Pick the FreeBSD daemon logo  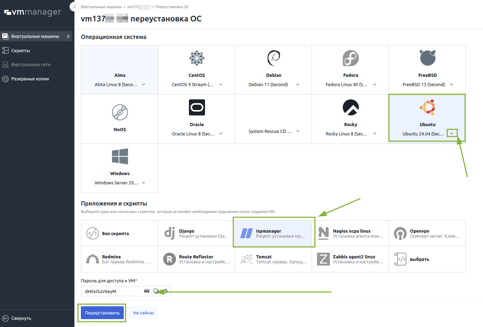pyautogui.click(x=428, y=58)
